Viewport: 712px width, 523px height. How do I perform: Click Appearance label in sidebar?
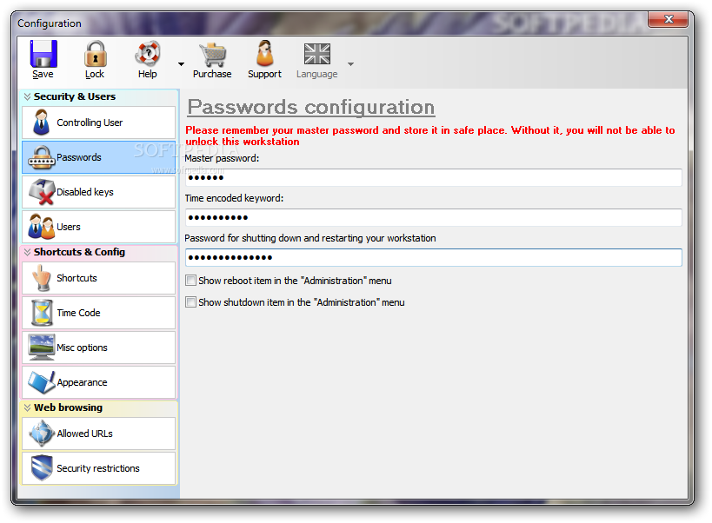(x=82, y=382)
